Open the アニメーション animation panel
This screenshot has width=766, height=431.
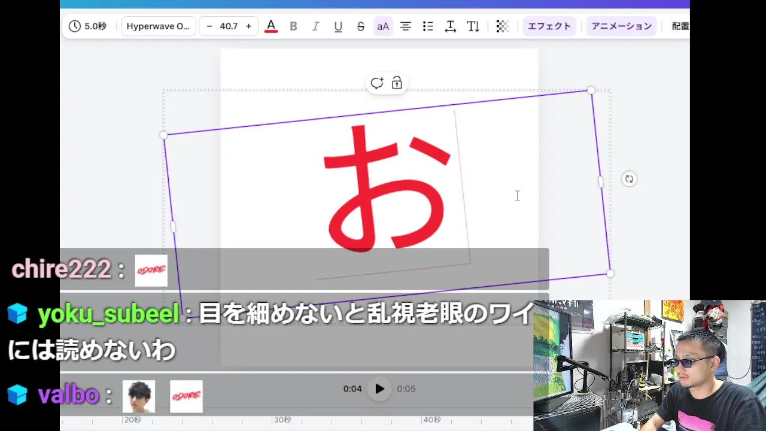(x=622, y=26)
